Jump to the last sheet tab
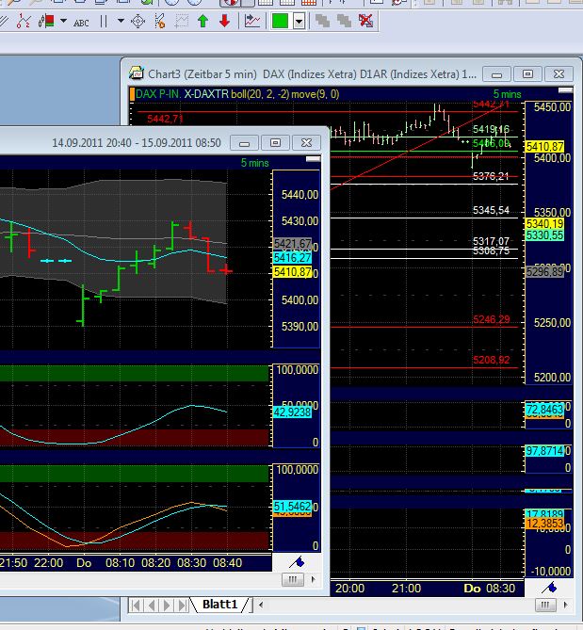This screenshot has height=630, width=583. pyautogui.click(x=182, y=605)
